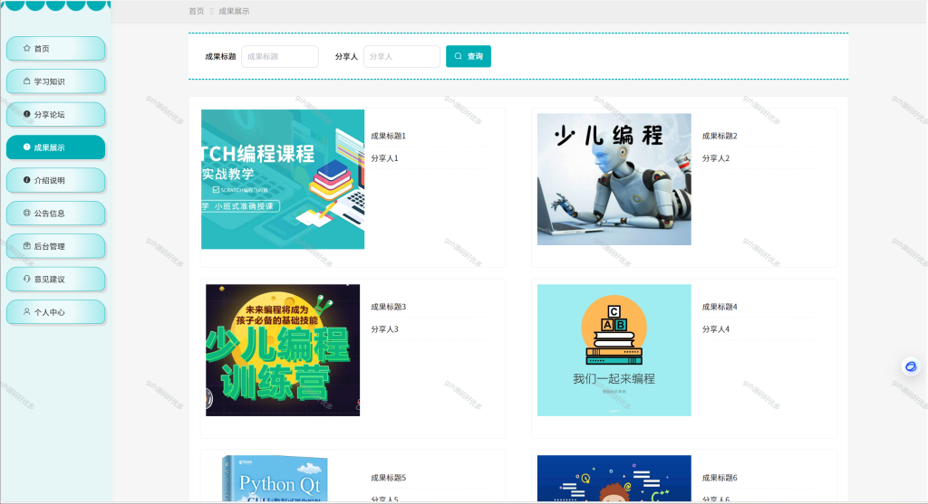
Task: Click the icon beside 公告信息
Action: click(x=26, y=213)
